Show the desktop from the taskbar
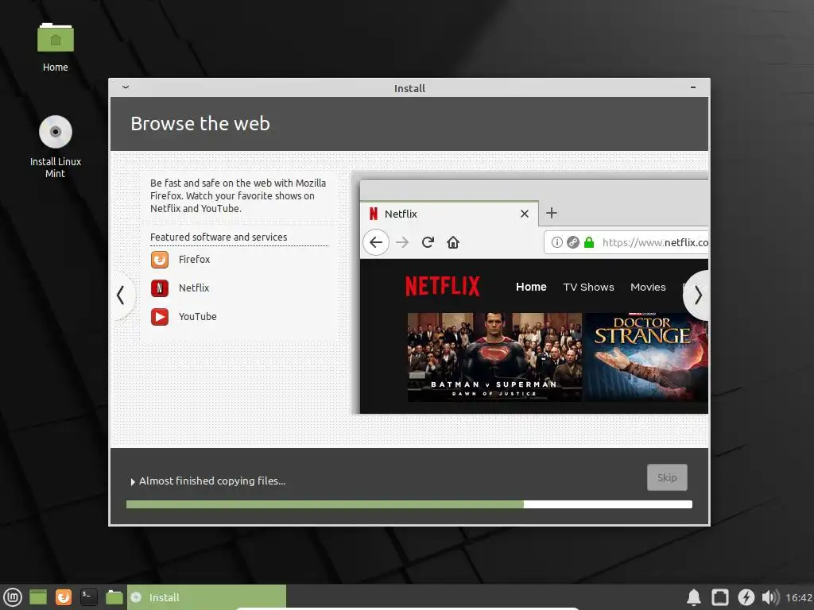The width and height of the screenshot is (814, 610). [38, 597]
